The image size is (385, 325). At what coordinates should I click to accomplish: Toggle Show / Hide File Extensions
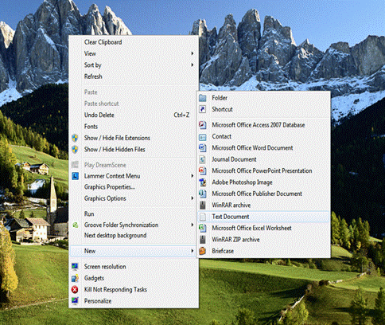[117, 138]
